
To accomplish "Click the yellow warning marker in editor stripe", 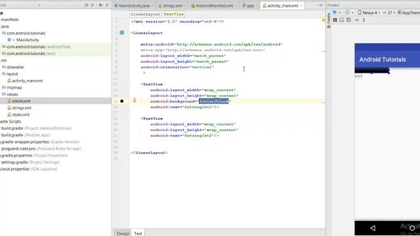I will click(324, 20).
